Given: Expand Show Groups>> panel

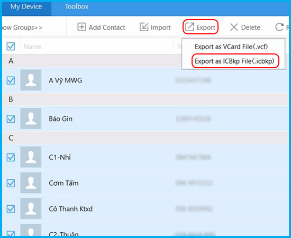Looking at the screenshot, I should coord(22,28).
